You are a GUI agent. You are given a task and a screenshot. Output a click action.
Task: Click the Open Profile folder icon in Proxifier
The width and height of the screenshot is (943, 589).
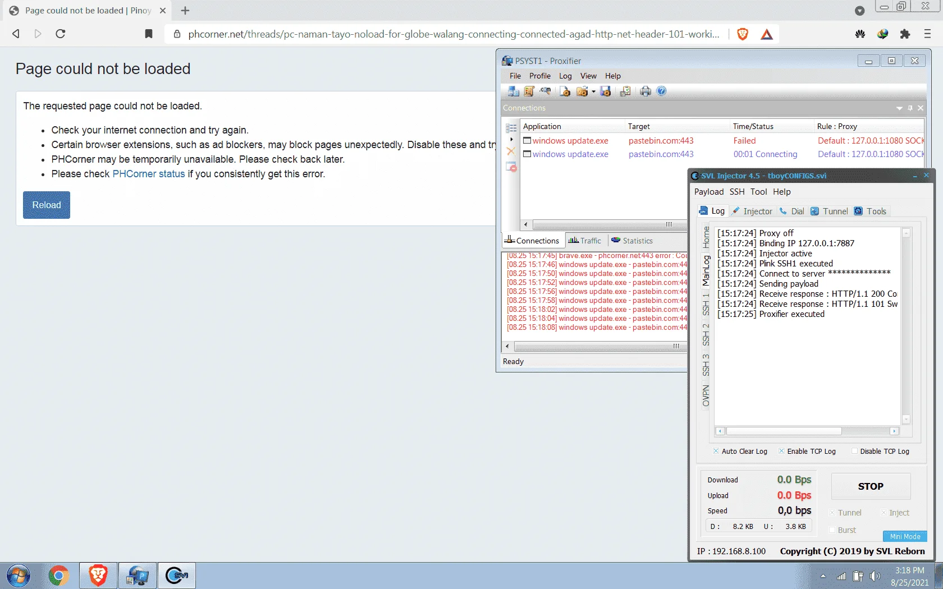tap(582, 91)
